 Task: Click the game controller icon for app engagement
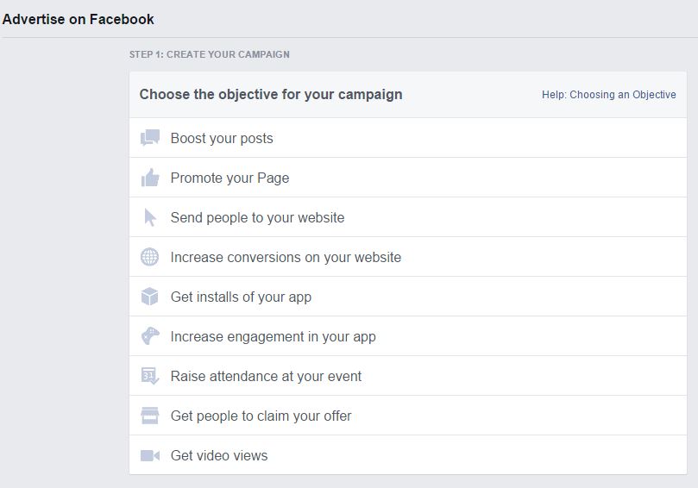tap(150, 336)
